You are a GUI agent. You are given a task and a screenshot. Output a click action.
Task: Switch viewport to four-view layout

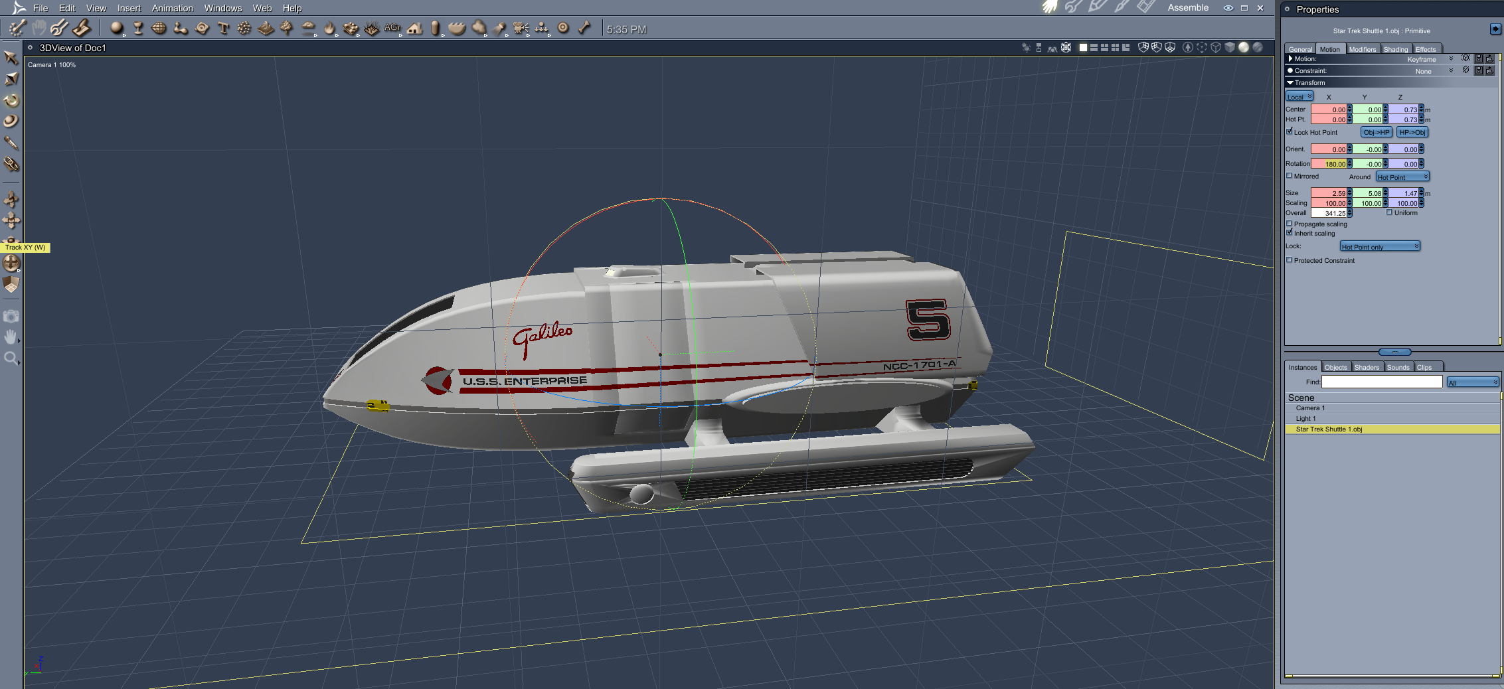coord(1115,47)
